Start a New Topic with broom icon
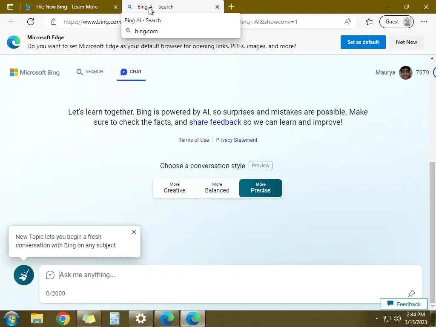 point(24,275)
